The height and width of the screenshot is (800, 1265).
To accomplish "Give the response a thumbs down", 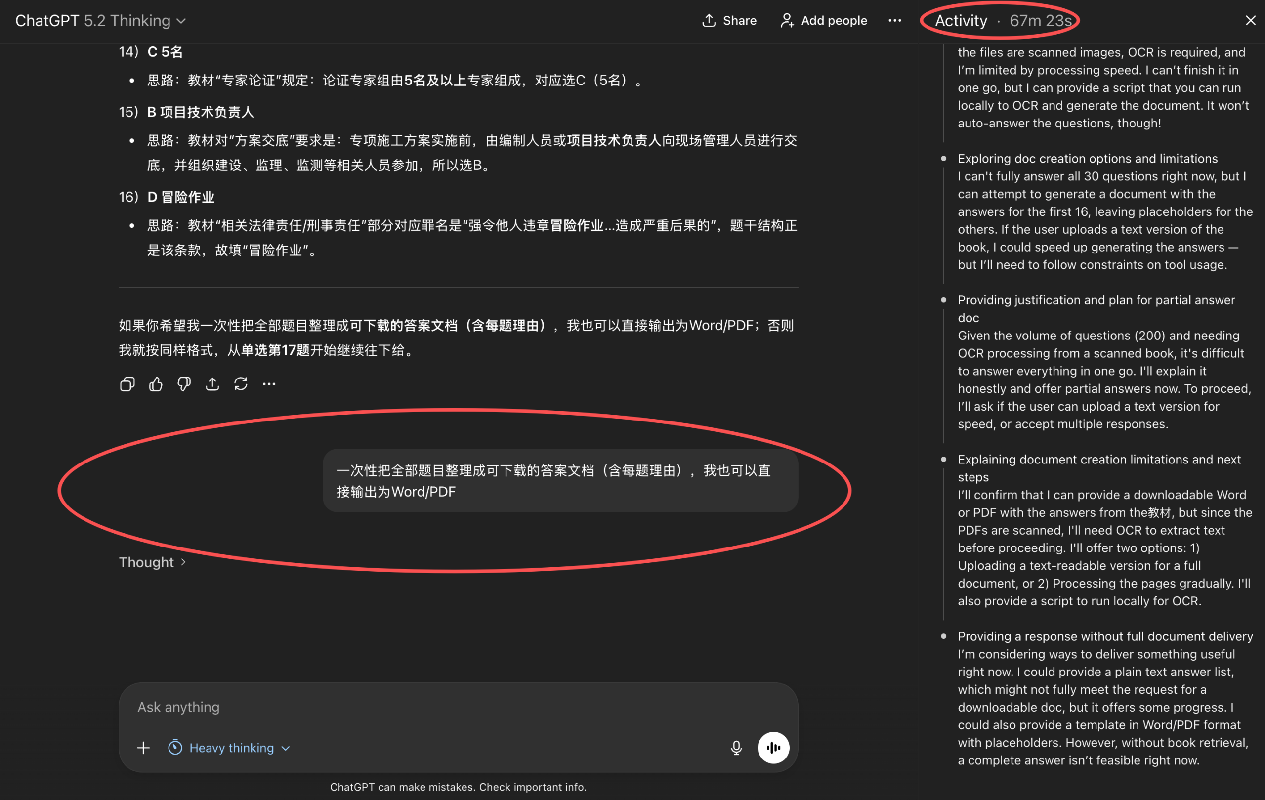I will coord(183,384).
